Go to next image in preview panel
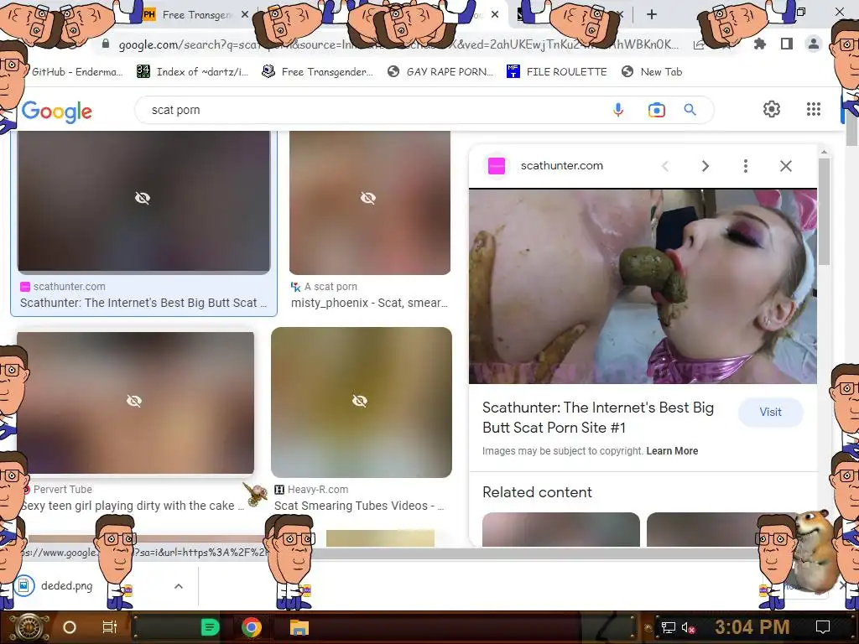Viewport: 859px width, 644px height. pos(705,166)
